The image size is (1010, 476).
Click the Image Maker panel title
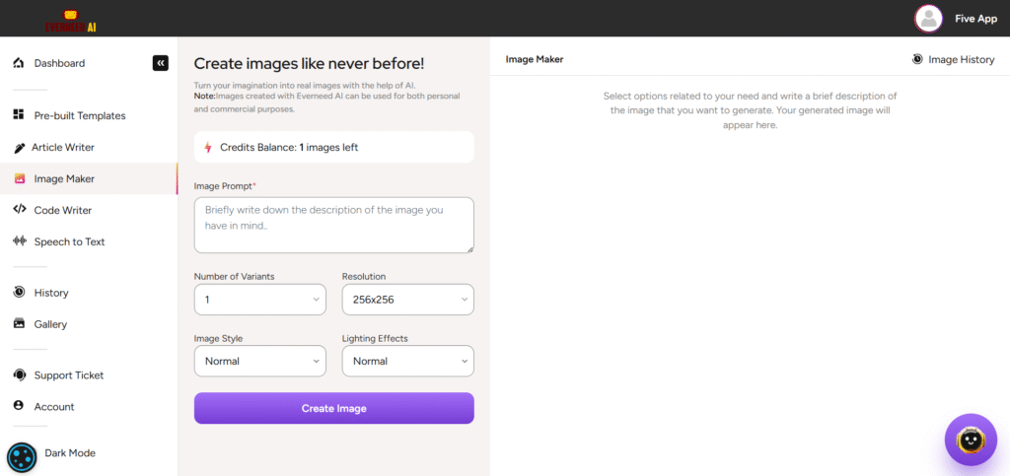click(x=535, y=59)
